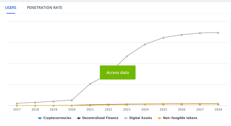
Task: Select Digital Assets data point for 2026
Action: coord(182,35)
